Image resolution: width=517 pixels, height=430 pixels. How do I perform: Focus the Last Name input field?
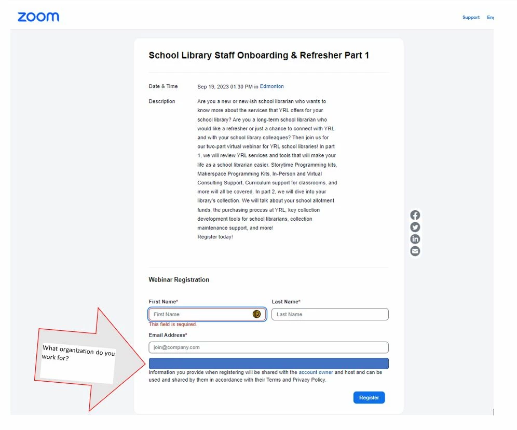330,314
